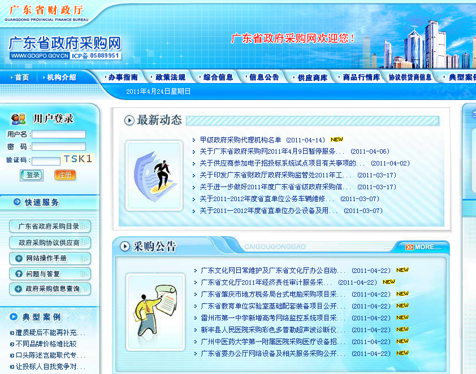Open 关于进一步做好2011年度广东省省级政府采购信 link
476x374 pixels.
click(x=275, y=187)
